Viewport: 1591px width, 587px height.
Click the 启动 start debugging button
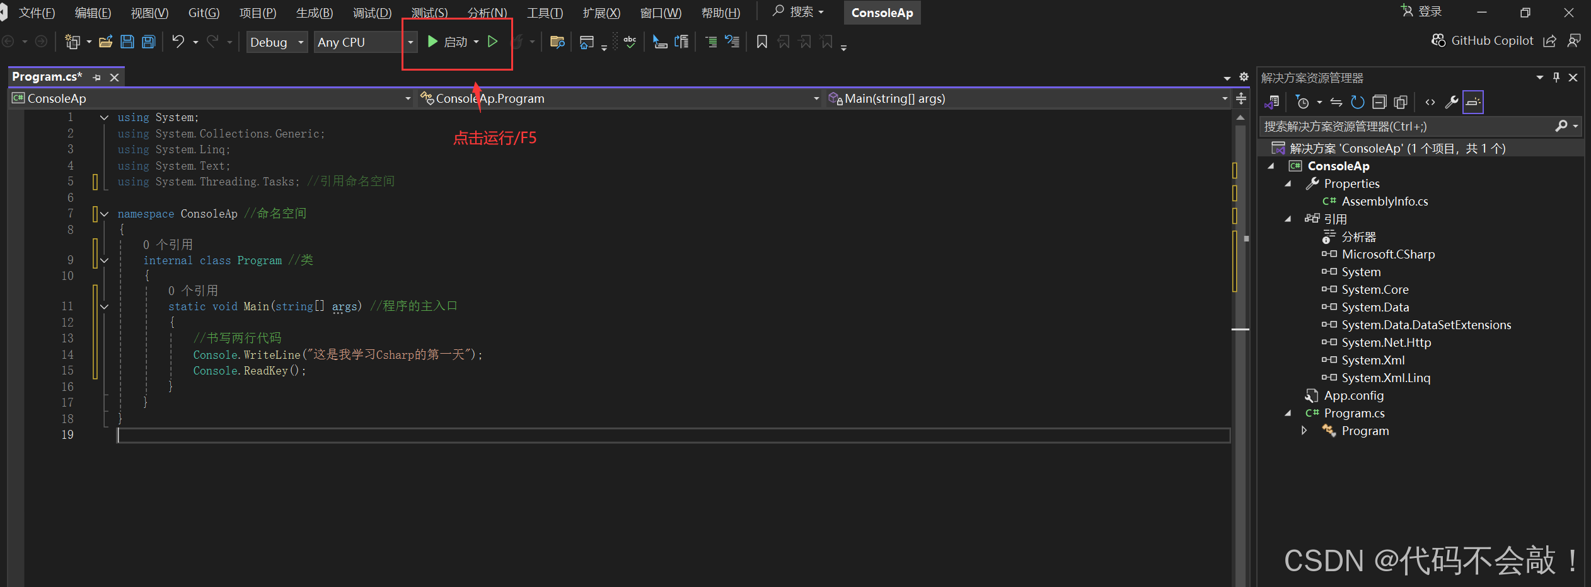448,42
